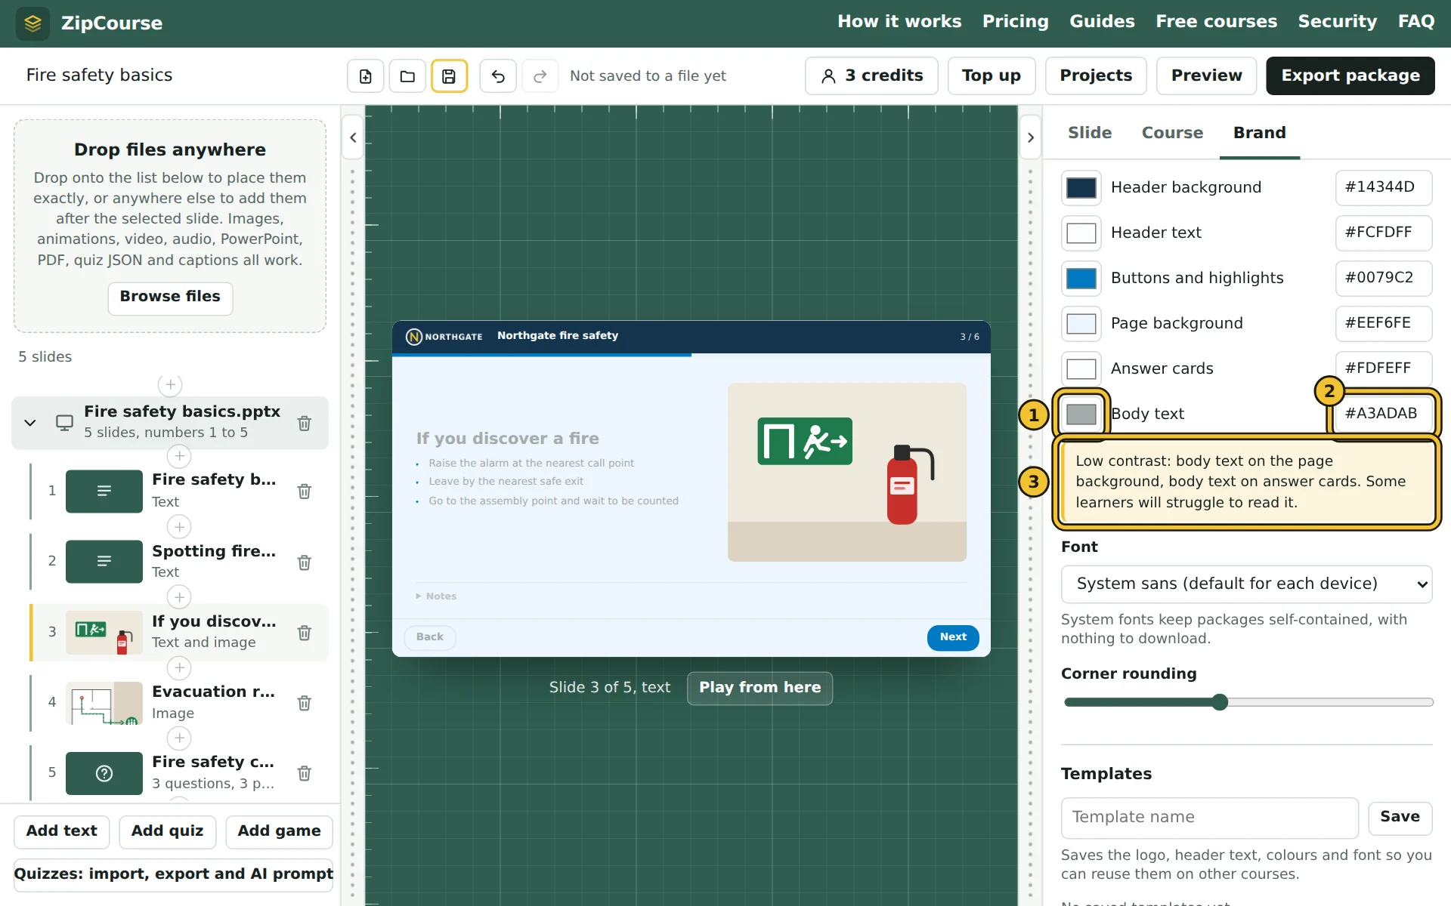Click the redo arrow icon
Viewport: 1451px width, 906px height.
540,75
